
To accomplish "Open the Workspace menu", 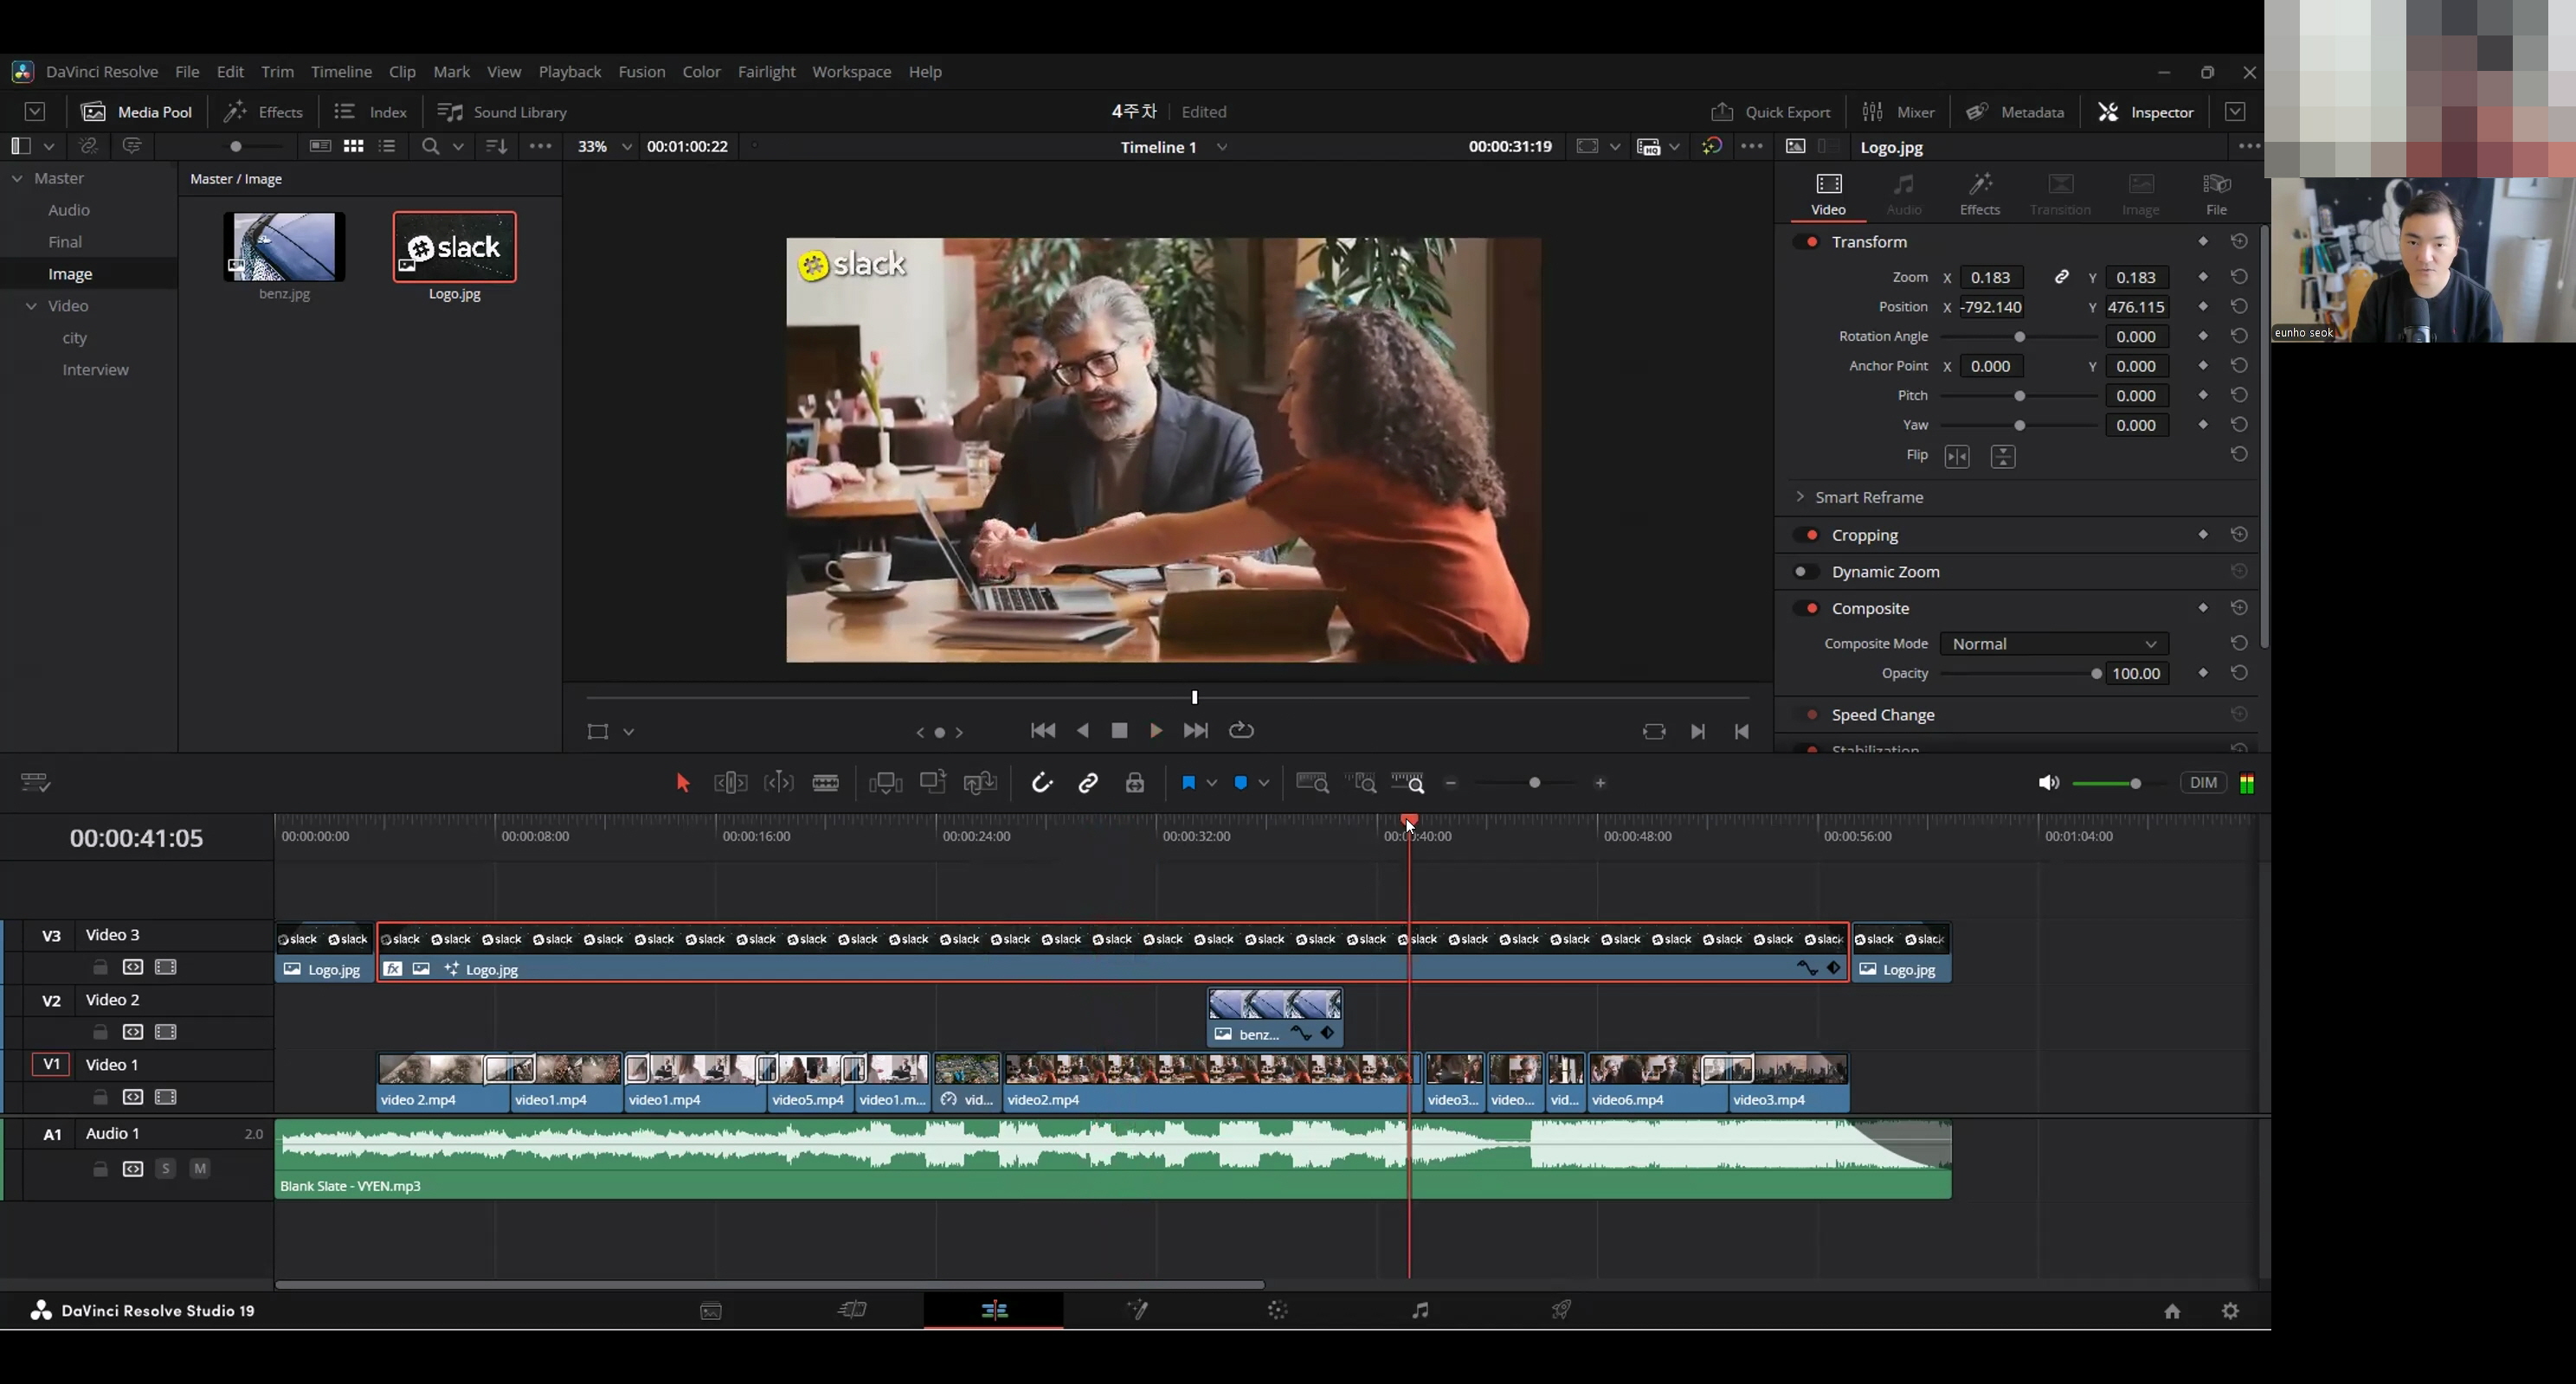I will pyautogui.click(x=851, y=72).
